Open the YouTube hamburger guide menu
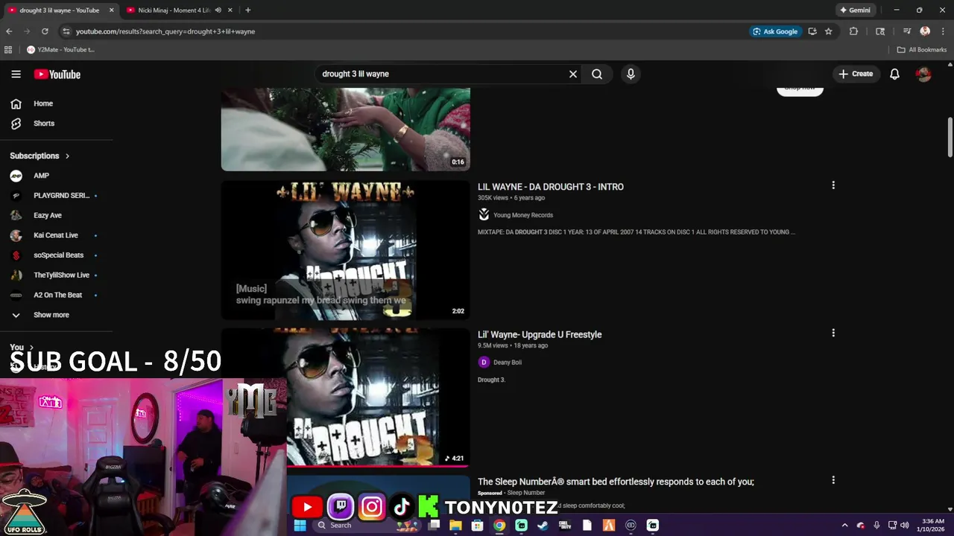Screen dimensions: 954x536 click(16, 74)
